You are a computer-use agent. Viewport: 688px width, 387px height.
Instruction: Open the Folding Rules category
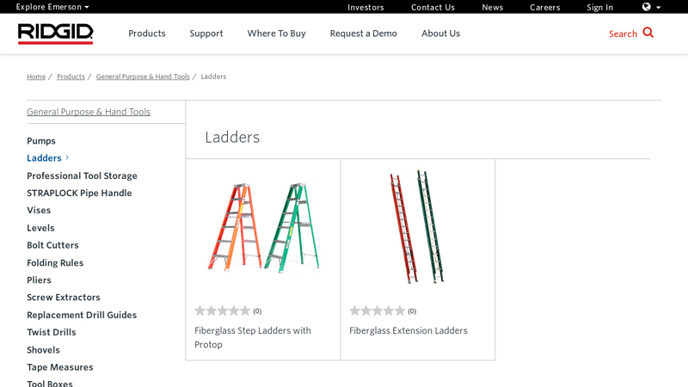55,262
